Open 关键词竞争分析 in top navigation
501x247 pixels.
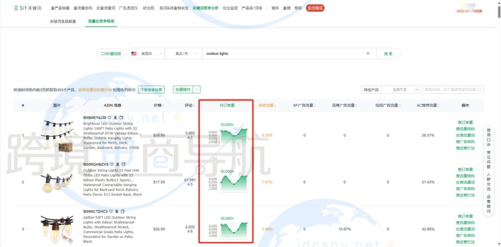coord(205,8)
